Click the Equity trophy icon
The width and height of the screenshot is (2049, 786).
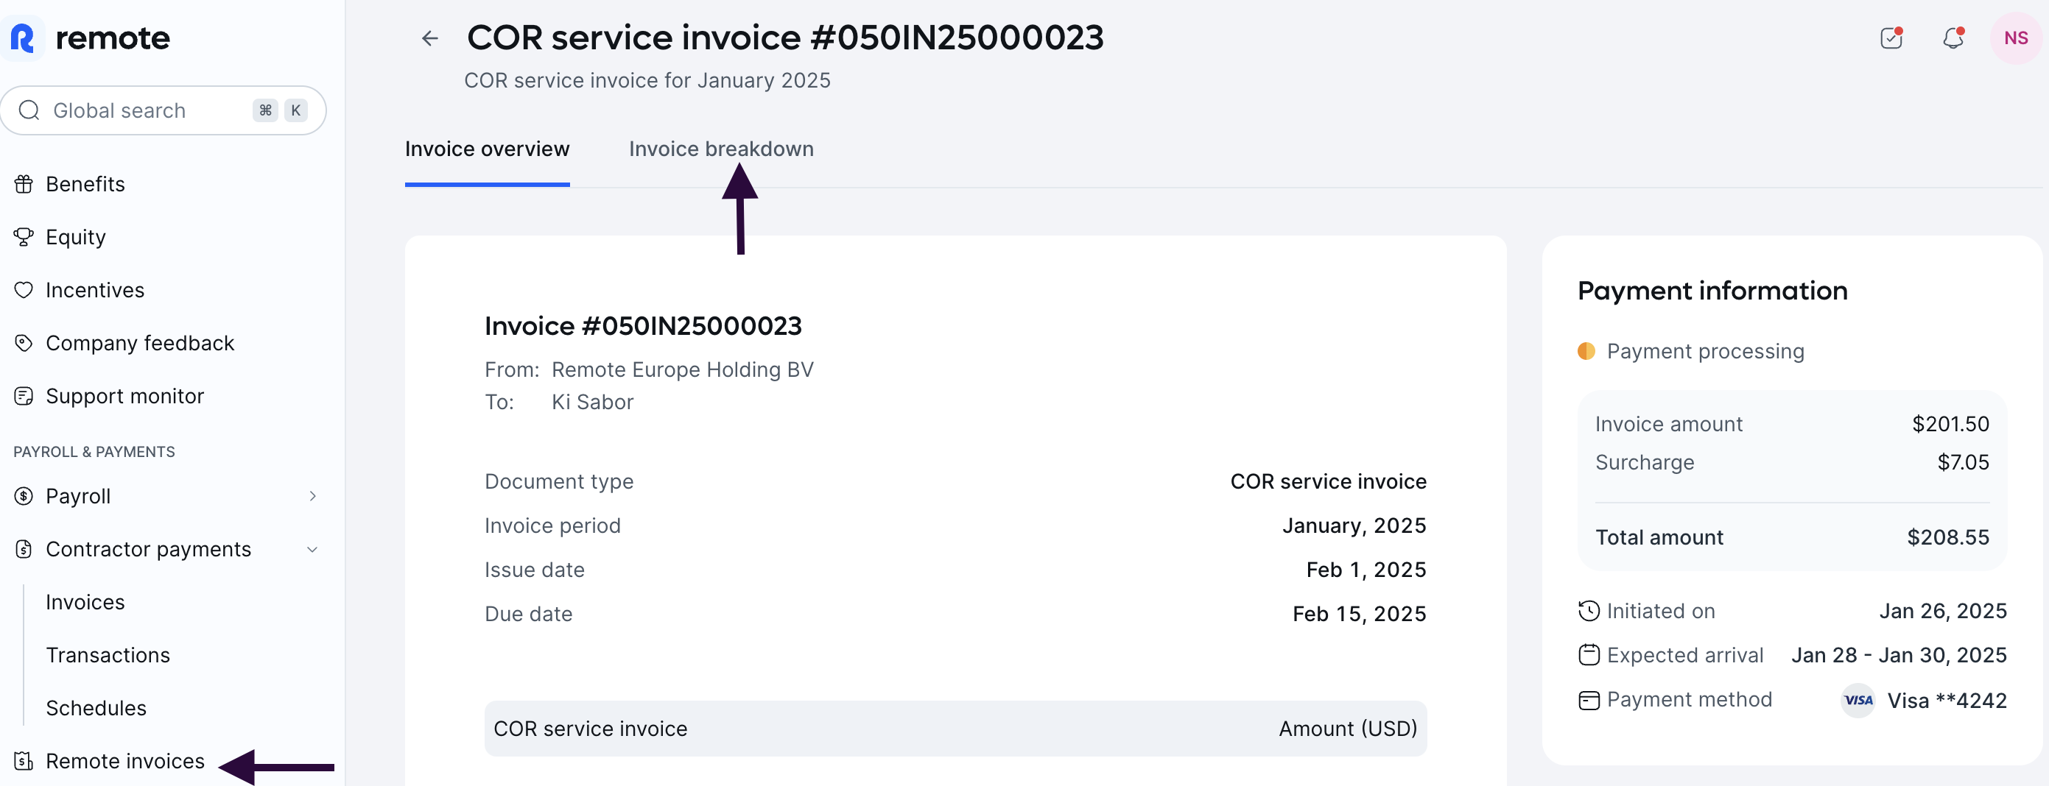(24, 237)
